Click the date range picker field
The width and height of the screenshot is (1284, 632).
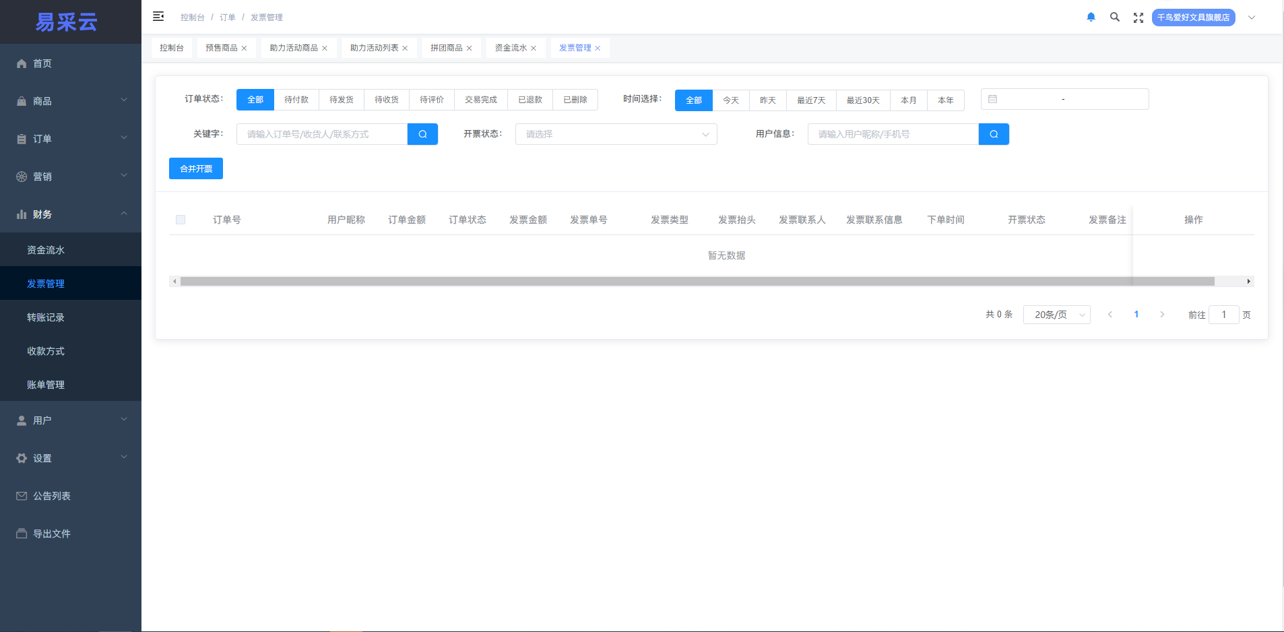[1064, 99]
